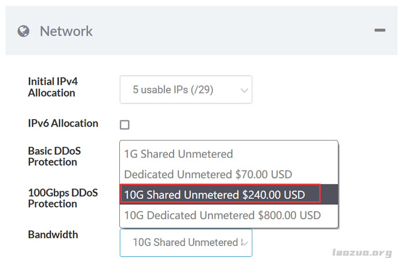
Task: Click the IPv6 Allocation label
Action: [63, 123]
